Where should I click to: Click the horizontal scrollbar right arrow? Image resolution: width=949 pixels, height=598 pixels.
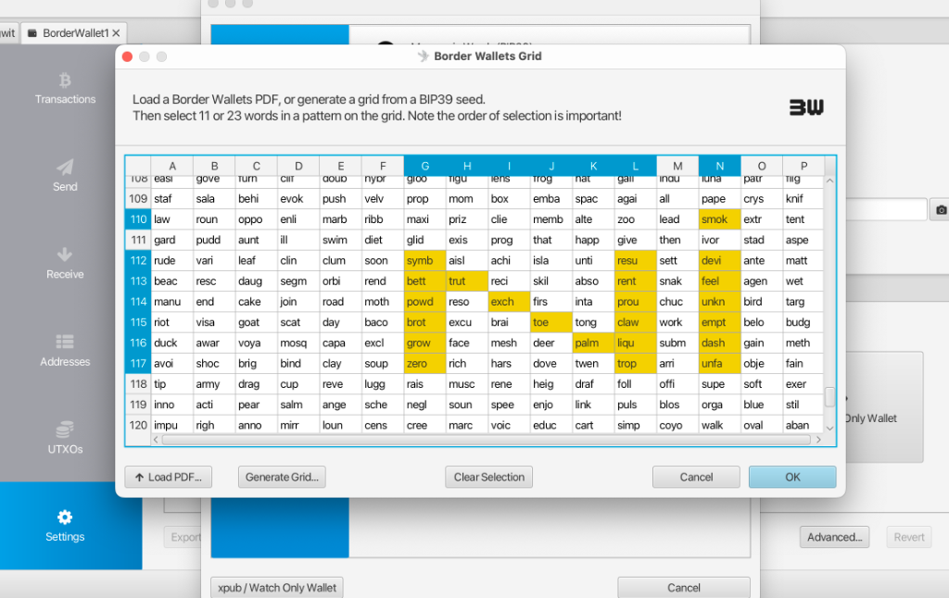[x=818, y=440]
